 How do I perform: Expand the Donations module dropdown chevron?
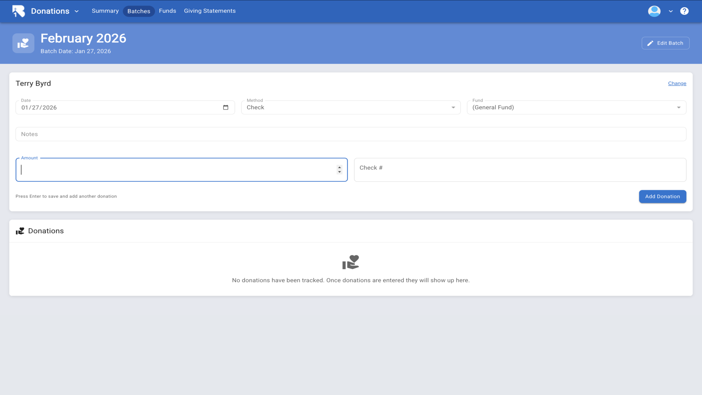click(77, 11)
